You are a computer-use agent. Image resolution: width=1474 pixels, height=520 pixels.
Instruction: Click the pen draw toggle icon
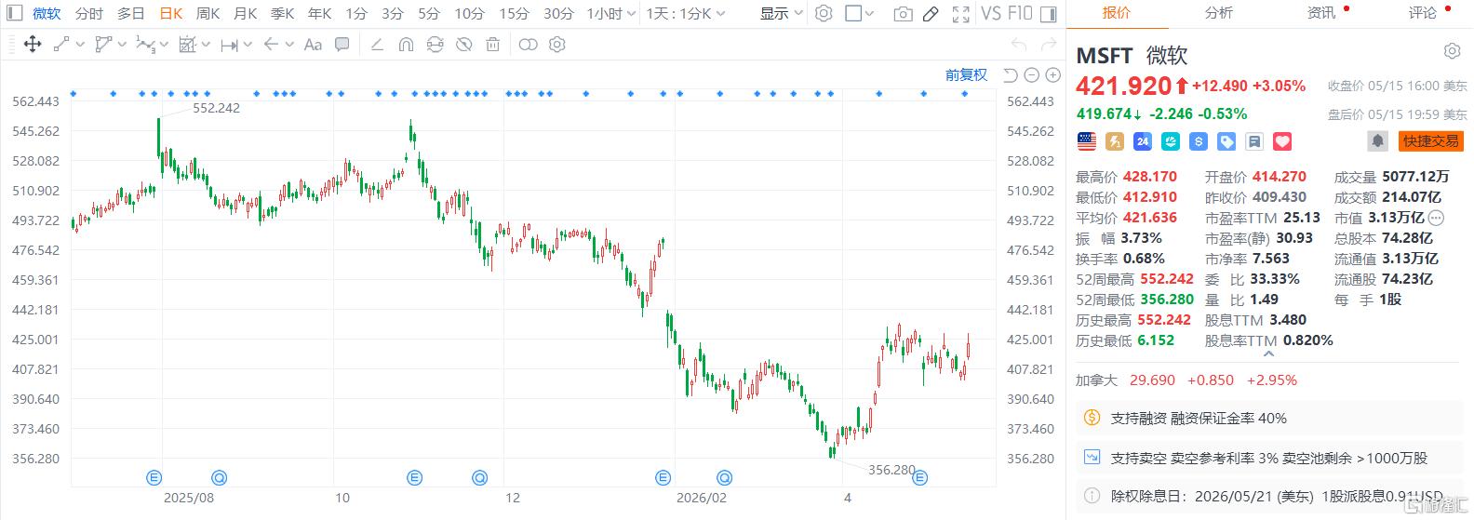931,14
